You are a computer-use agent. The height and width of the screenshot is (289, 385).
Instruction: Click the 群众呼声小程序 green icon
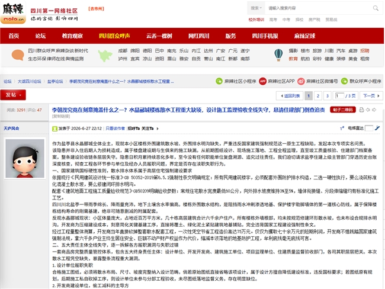pos(345,81)
